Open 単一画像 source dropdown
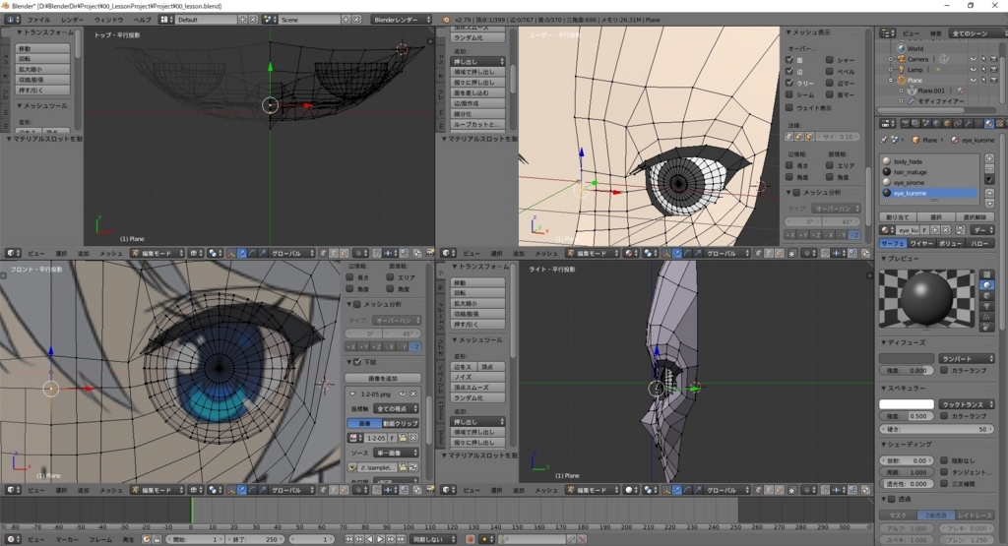This screenshot has width=1008, height=546. pos(396,453)
